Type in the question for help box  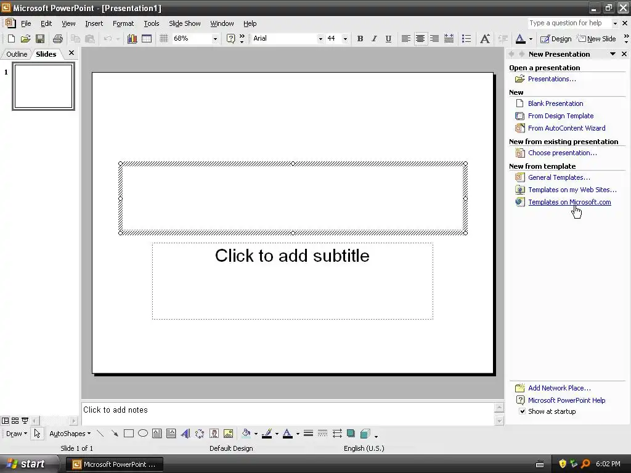[569, 23]
